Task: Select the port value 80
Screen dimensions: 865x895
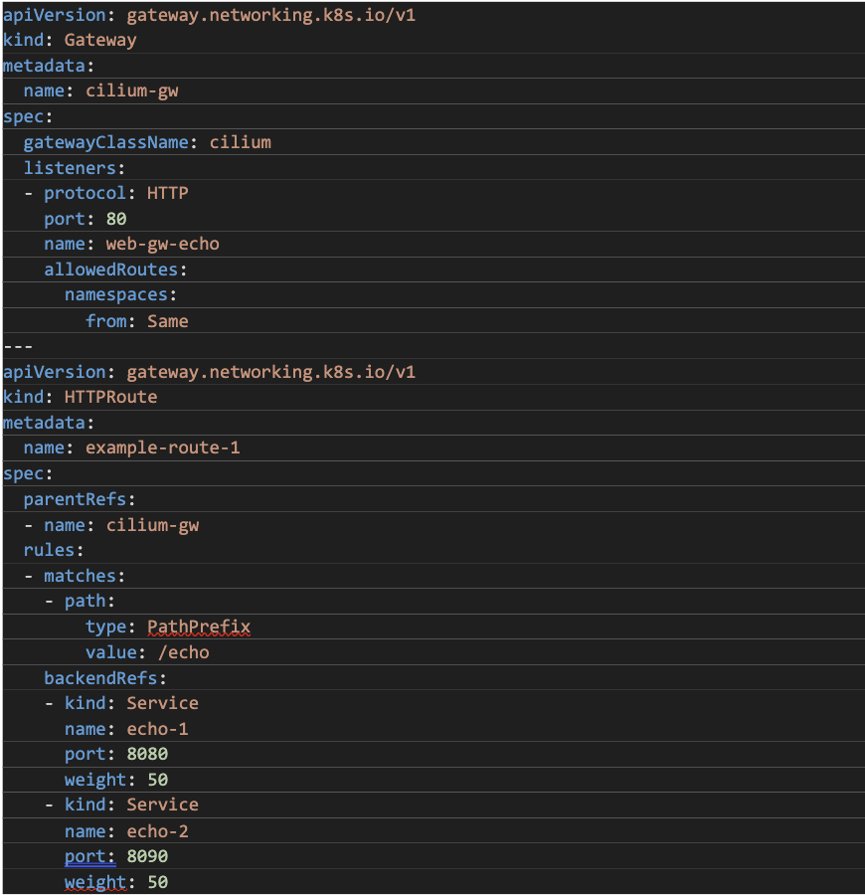Action: pos(116,219)
